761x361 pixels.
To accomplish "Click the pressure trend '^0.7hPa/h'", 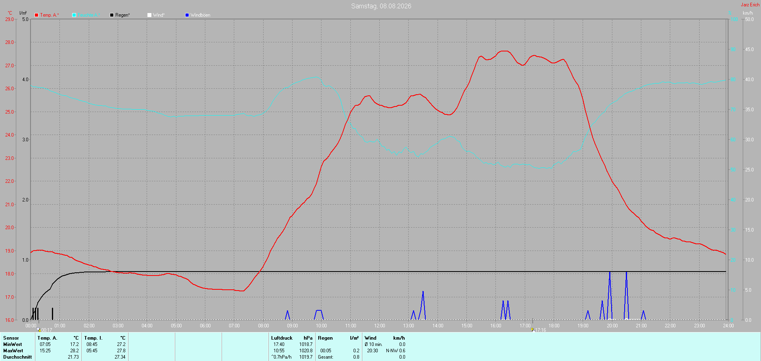I will (x=281, y=357).
